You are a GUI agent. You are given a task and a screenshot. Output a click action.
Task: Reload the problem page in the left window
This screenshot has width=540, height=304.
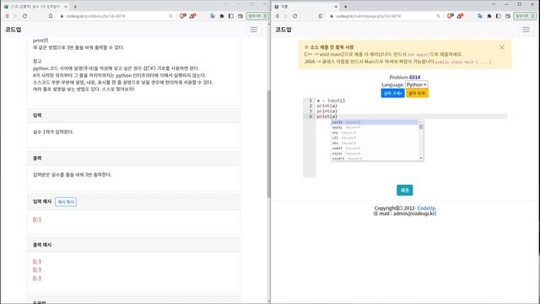click(x=24, y=16)
